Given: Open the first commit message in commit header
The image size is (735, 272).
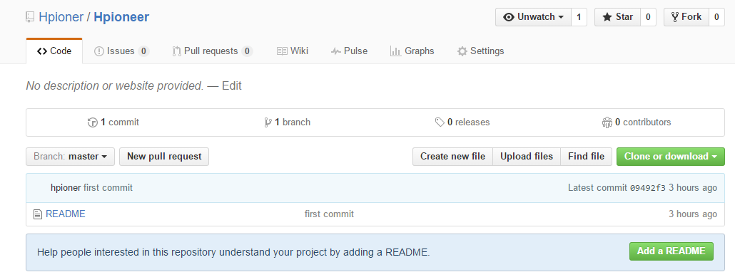Looking at the screenshot, I should tap(108, 188).
